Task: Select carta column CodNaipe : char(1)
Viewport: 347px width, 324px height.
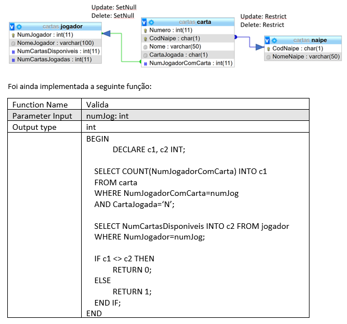Action: point(187,38)
